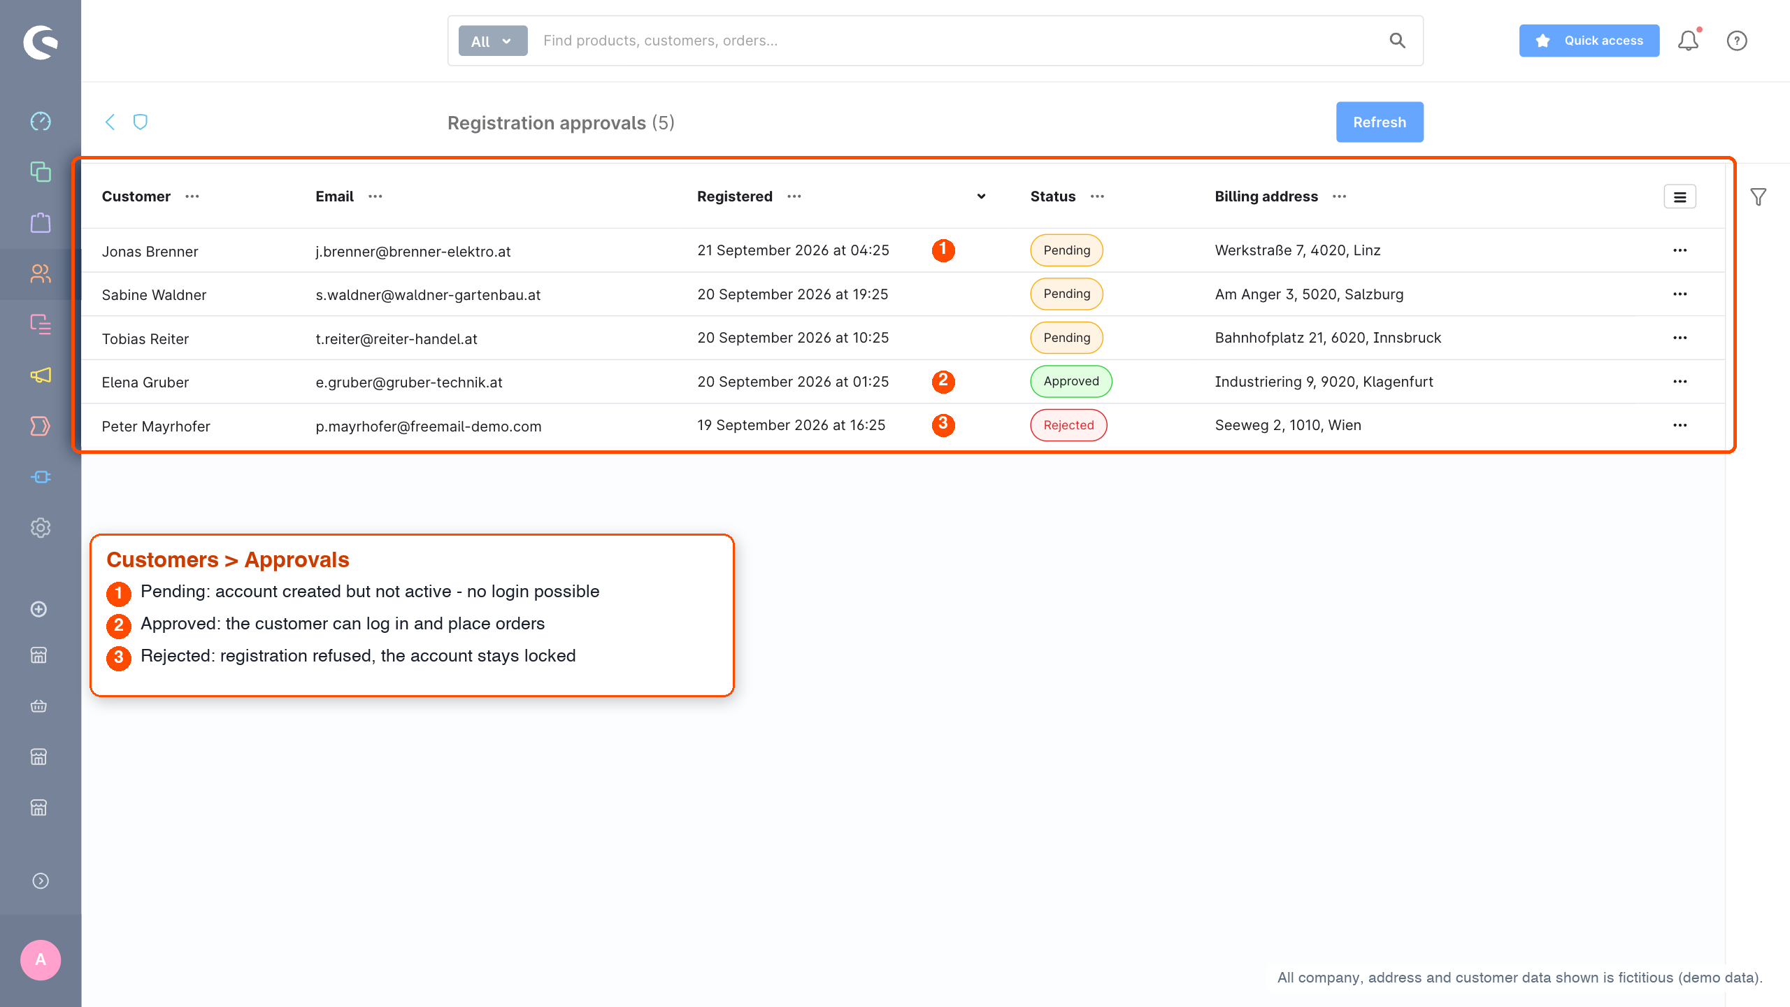Click the Refresh button

coord(1380,122)
